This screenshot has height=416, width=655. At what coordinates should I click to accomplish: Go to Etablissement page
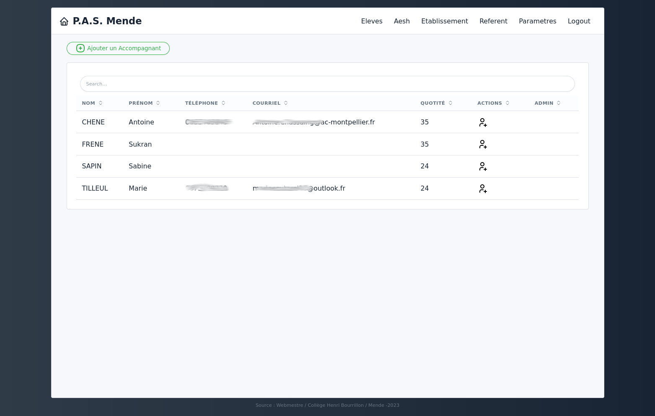pos(445,21)
